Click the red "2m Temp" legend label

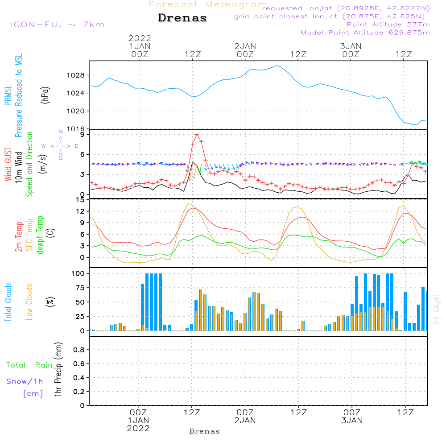19,235
